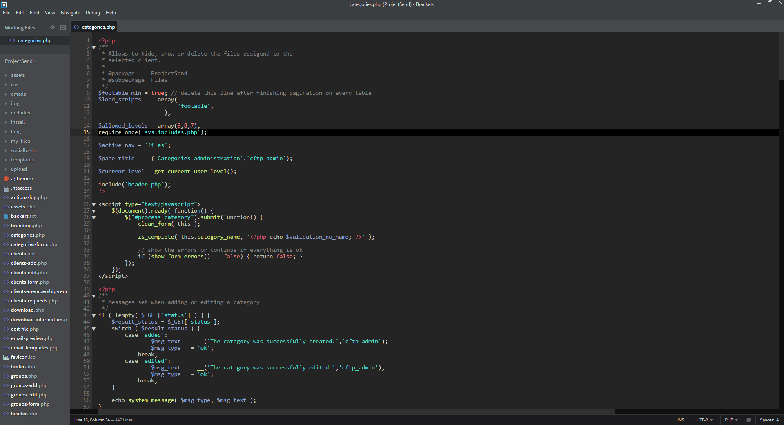This screenshot has width=784, height=425.
Task: Expand the my_files folder
Action: 6,141
